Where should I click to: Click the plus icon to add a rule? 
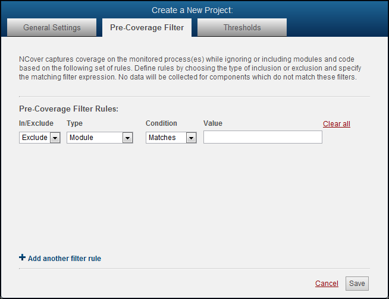(x=23, y=258)
